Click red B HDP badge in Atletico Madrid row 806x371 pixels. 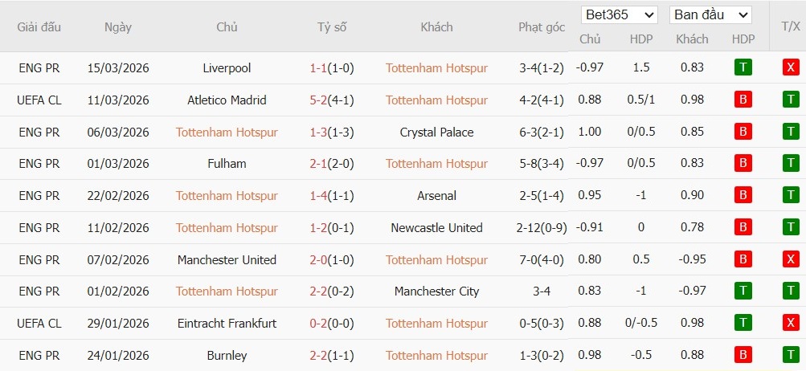[743, 100]
